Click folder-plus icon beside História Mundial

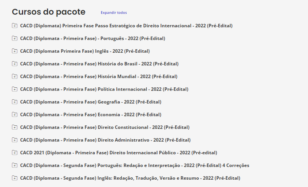click(x=15, y=77)
